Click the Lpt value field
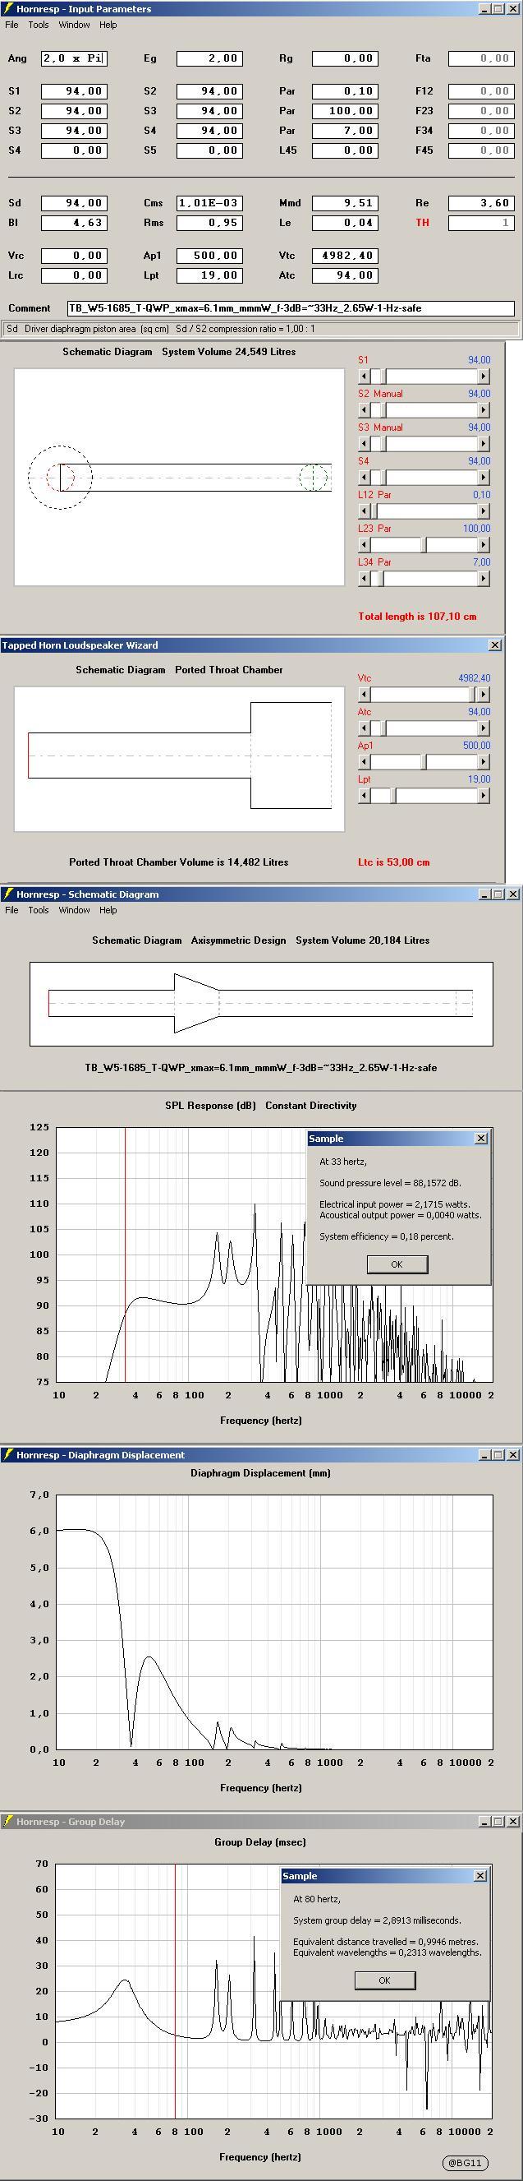Image resolution: width=523 pixels, height=2181 pixels. click(x=209, y=275)
